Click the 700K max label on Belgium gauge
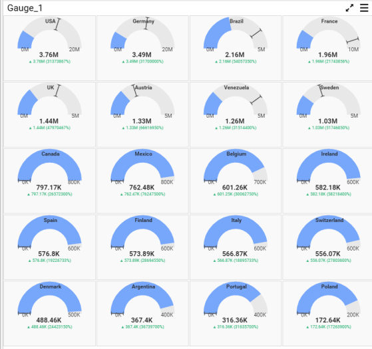 (x=260, y=182)
